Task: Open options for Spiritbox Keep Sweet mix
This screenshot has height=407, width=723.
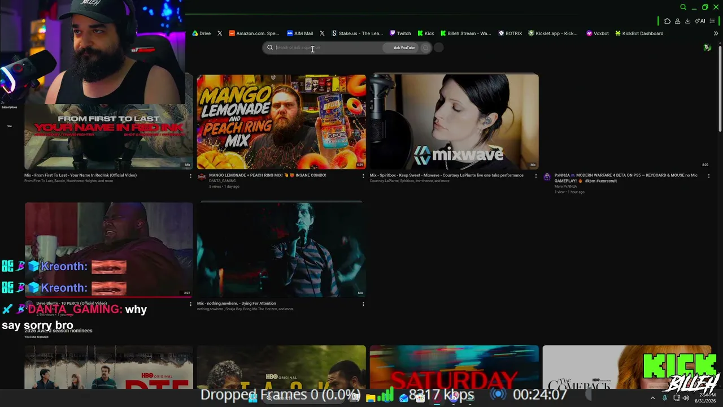Action: click(x=536, y=176)
